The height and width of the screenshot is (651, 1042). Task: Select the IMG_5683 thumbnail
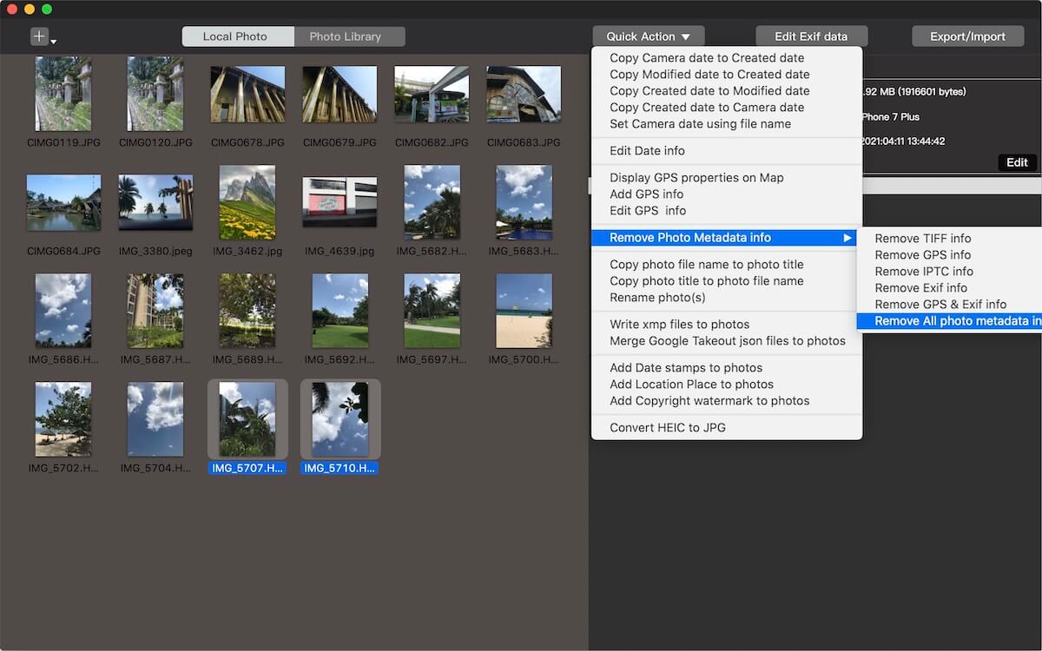[x=524, y=202]
